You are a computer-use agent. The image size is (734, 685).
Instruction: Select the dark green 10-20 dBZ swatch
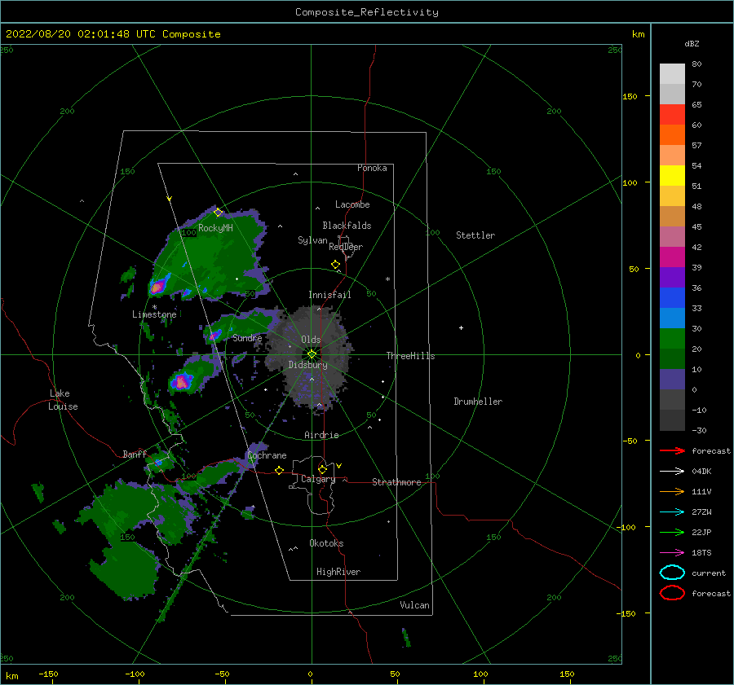(x=672, y=358)
